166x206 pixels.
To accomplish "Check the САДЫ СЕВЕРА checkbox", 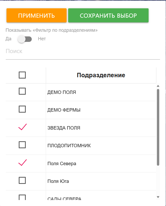I will (22, 198).
